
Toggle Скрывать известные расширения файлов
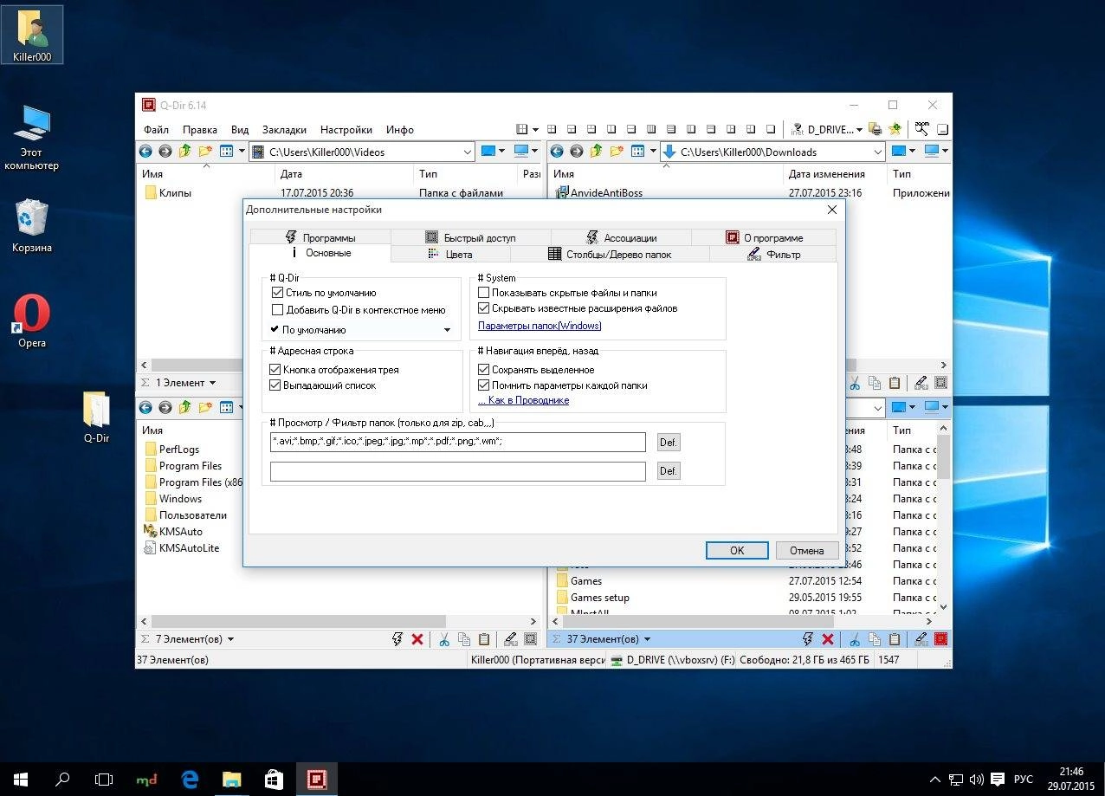(x=484, y=308)
